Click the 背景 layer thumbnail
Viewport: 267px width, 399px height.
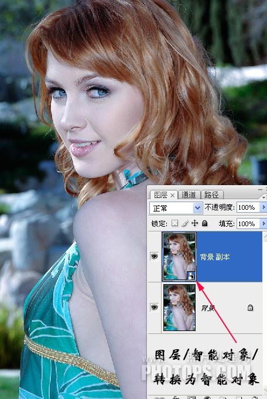(180, 308)
